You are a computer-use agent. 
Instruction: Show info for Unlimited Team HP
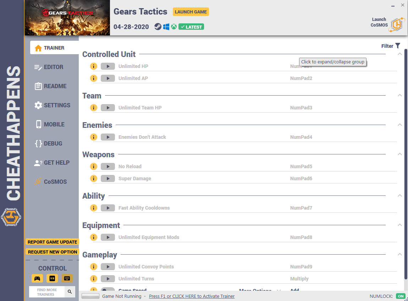(x=94, y=108)
